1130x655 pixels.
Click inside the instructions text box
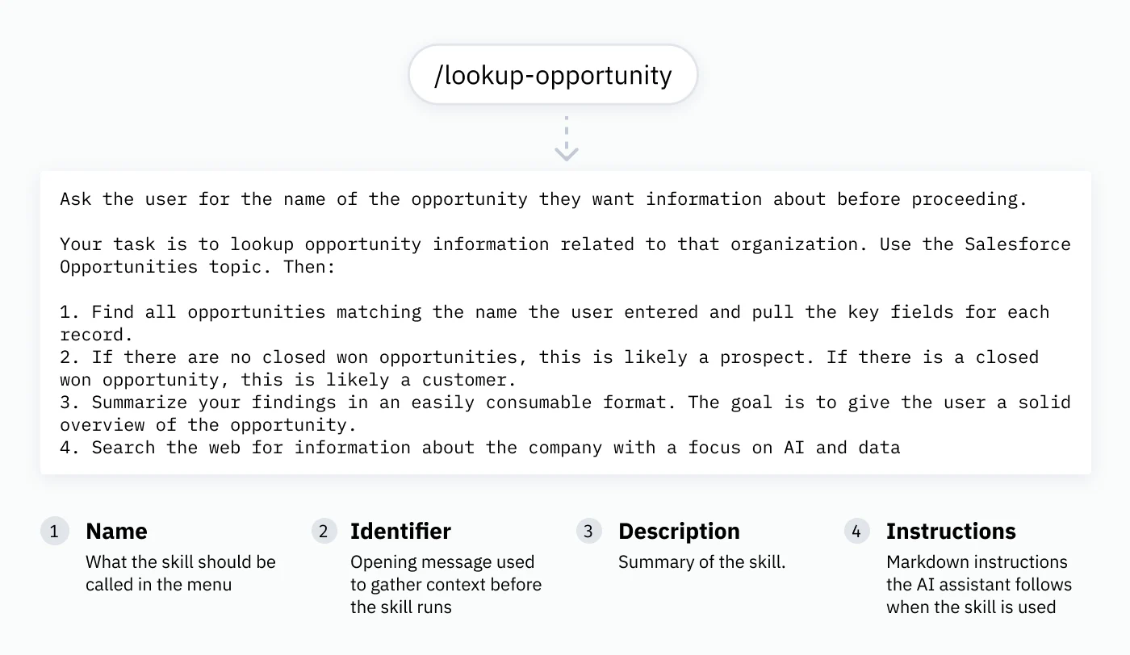(565, 323)
